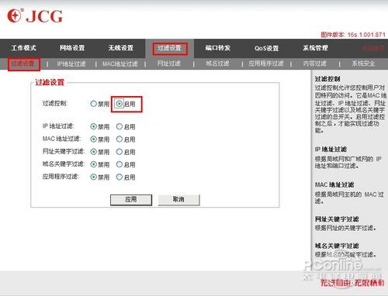This screenshot has height=296, width=388.
Task: Open the 端口转发 main menu
Action: (218, 48)
